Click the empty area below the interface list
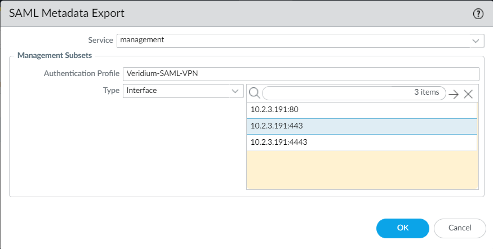493x249 pixels. 362,169
